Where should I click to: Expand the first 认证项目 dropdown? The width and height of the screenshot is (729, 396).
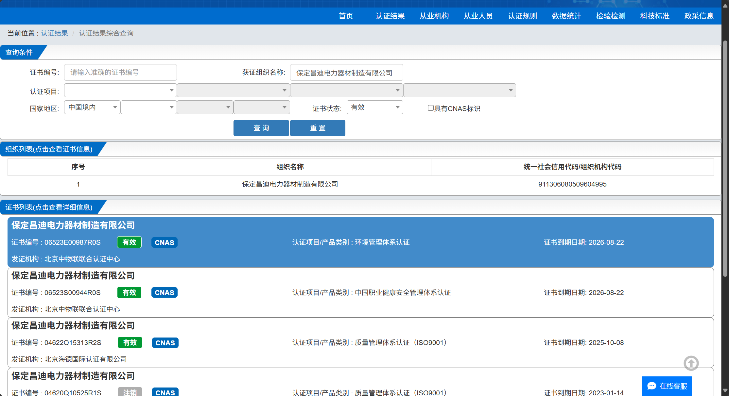[x=120, y=90]
